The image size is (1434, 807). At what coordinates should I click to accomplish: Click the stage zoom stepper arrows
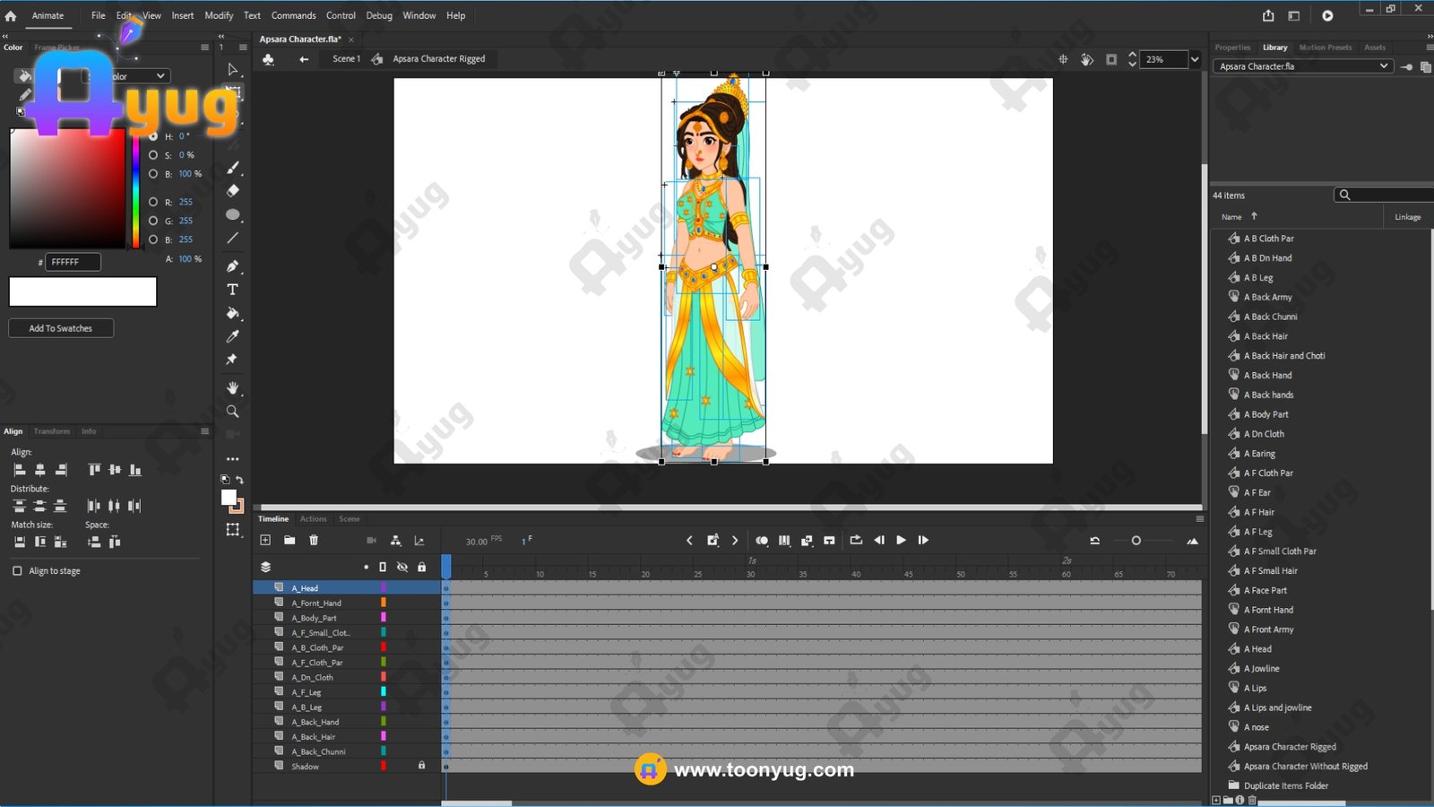click(x=1132, y=59)
